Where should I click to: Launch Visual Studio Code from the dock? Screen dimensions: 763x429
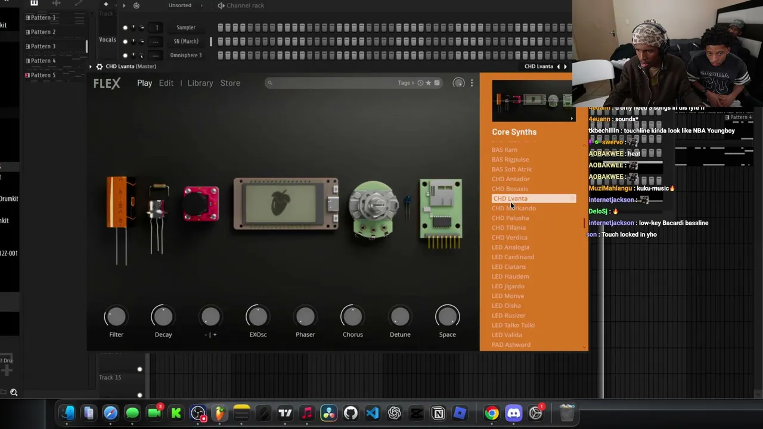coord(373,413)
